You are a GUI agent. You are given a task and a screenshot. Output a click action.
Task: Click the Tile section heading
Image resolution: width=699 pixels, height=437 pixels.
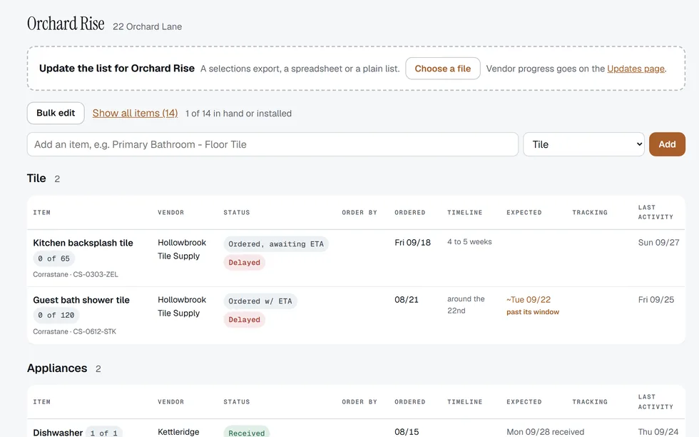coord(36,179)
